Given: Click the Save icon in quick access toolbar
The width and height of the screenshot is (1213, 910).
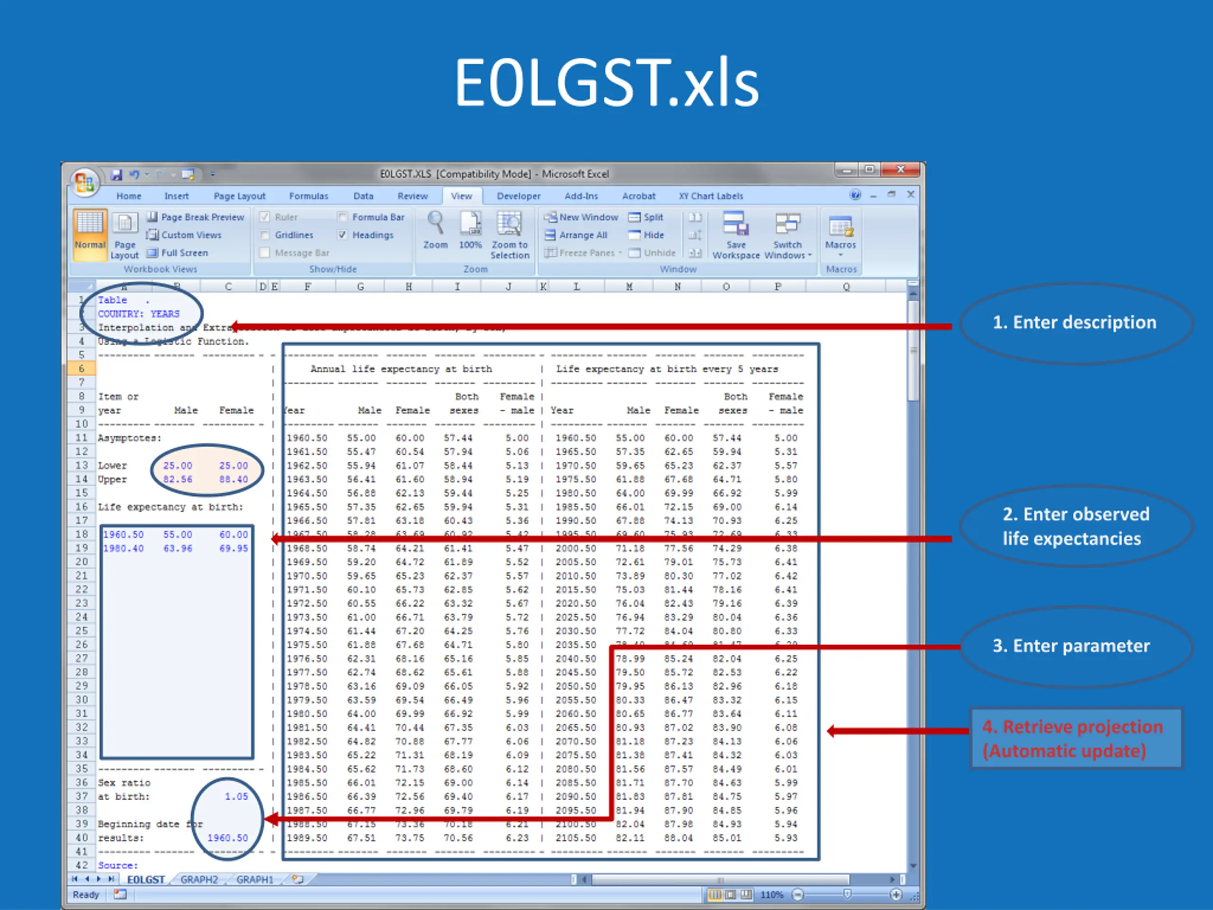Looking at the screenshot, I should pos(116,174).
